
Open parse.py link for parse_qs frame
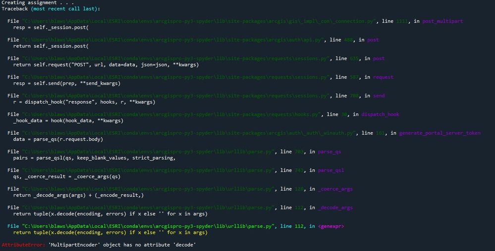149,152
